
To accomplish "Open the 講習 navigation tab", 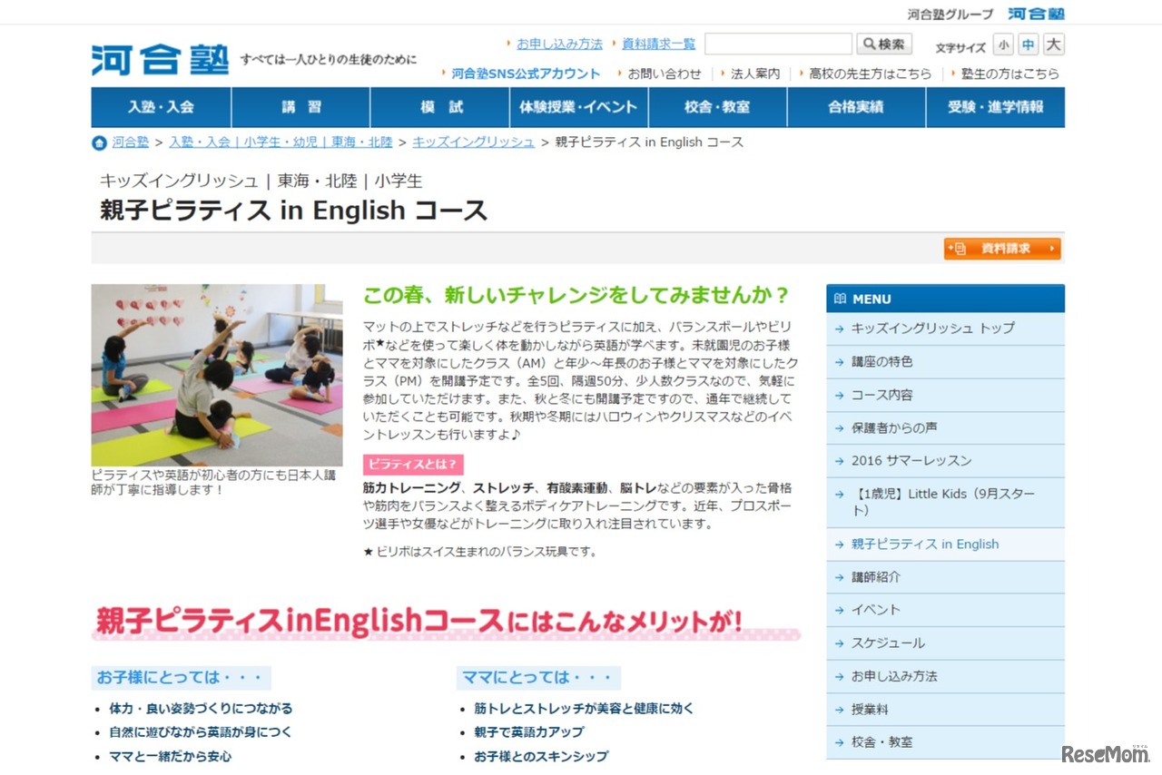I will [x=300, y=107].
